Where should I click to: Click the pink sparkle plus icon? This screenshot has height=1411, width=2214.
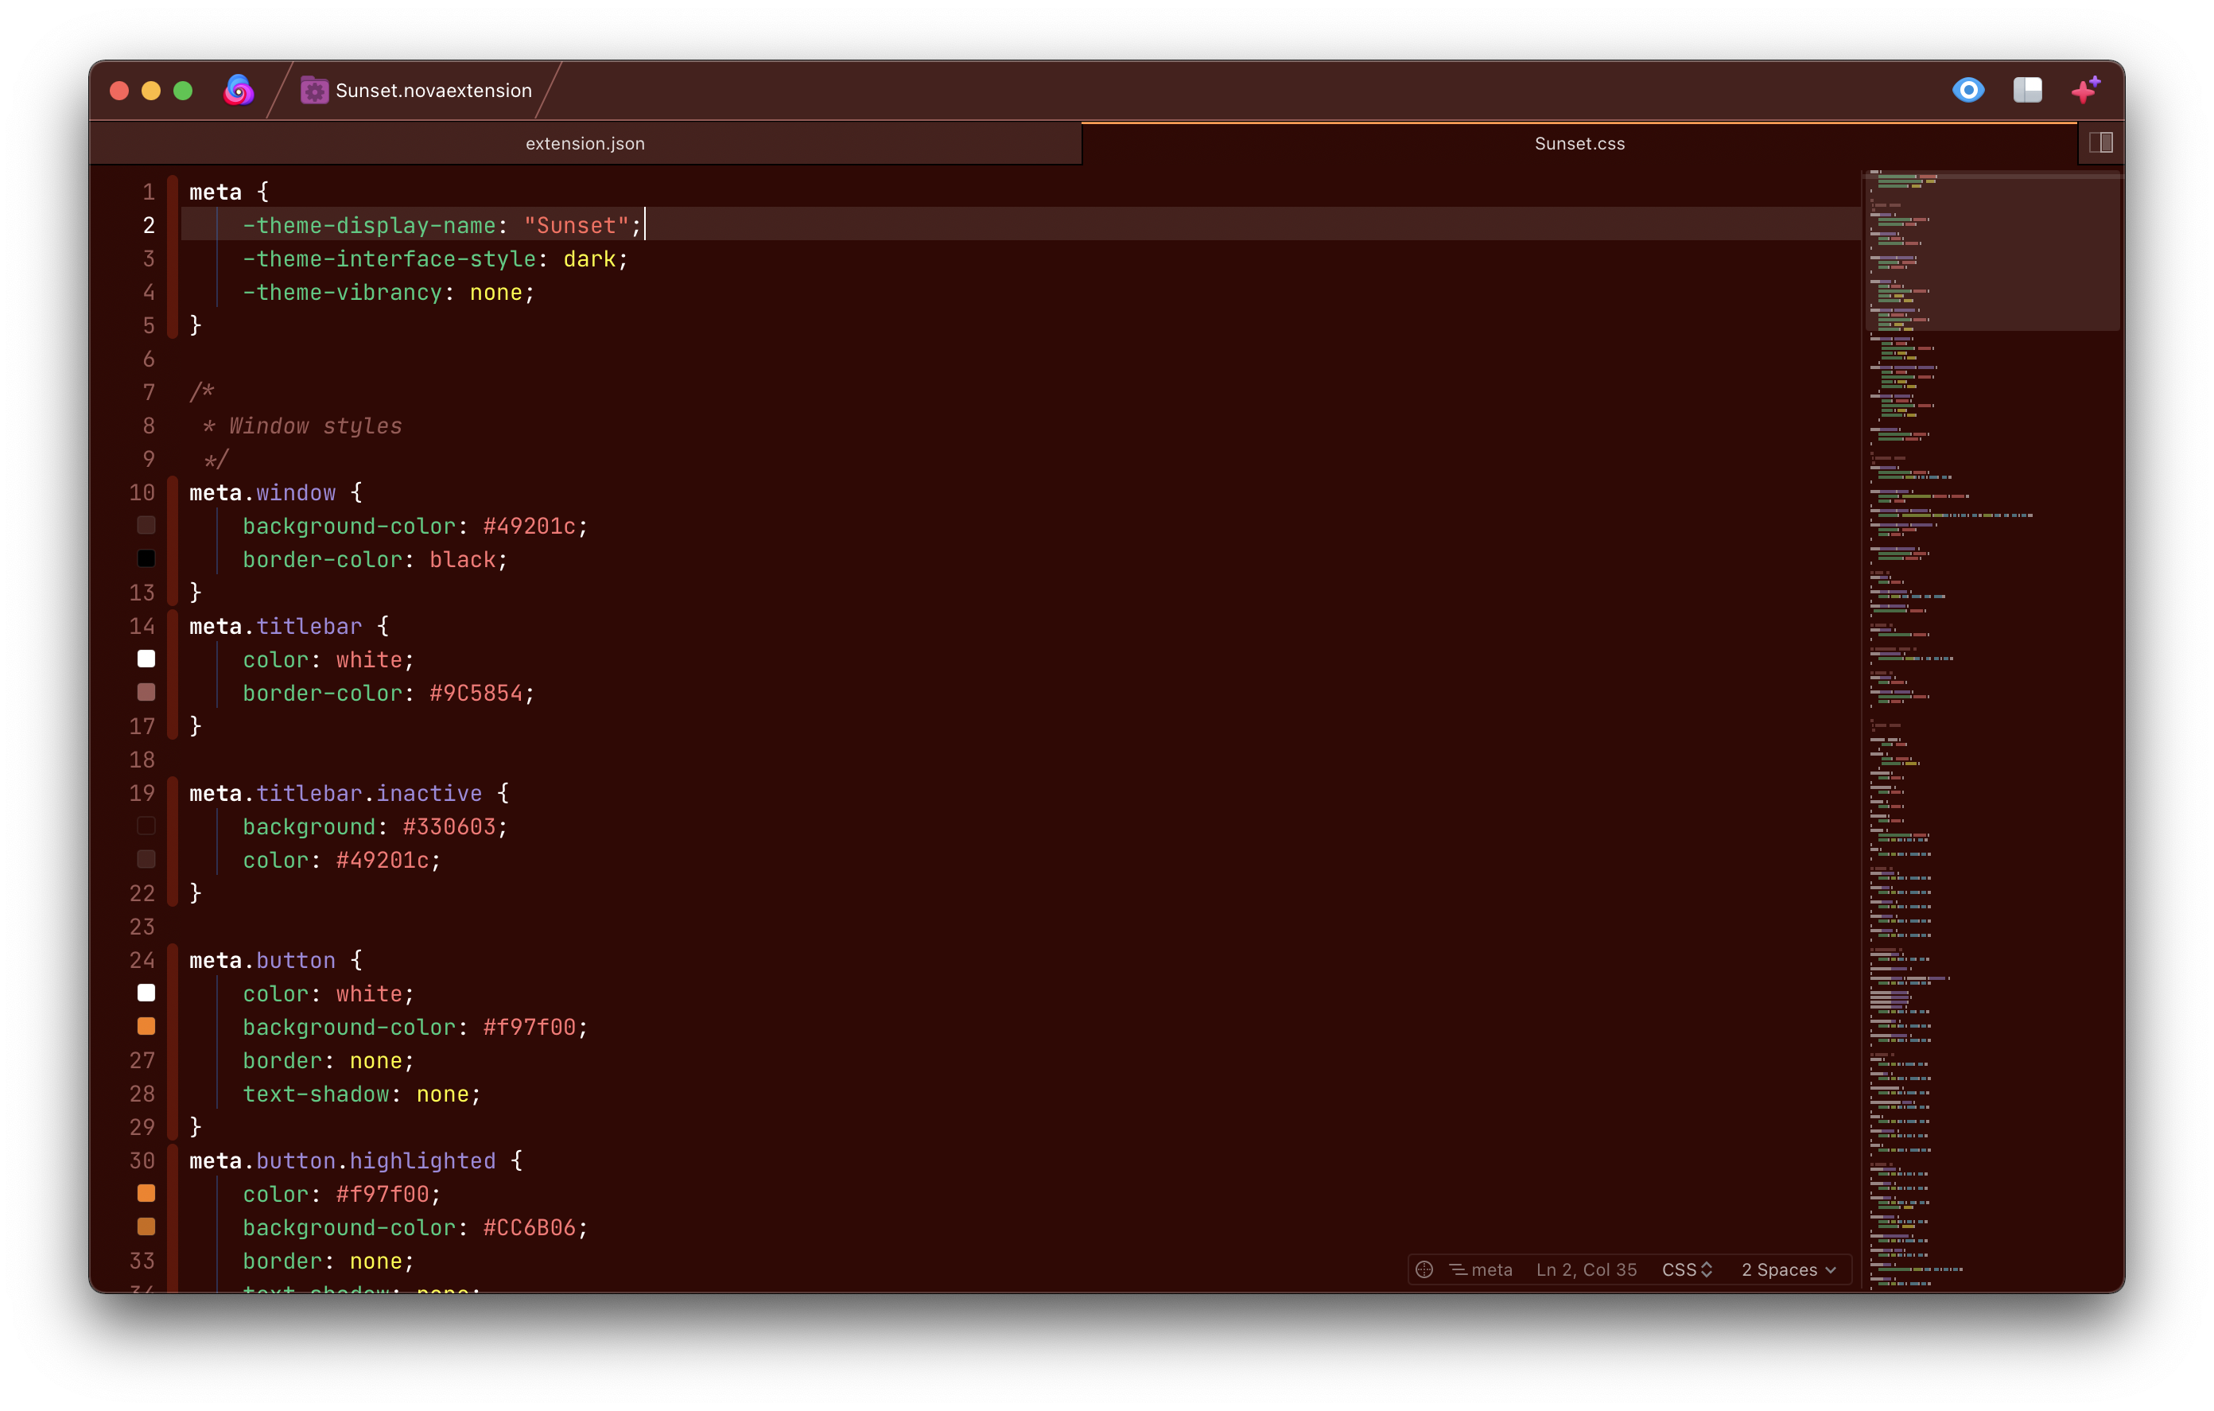point(2085,90)
